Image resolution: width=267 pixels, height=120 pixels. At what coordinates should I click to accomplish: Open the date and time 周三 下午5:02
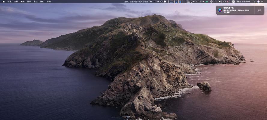243,1
